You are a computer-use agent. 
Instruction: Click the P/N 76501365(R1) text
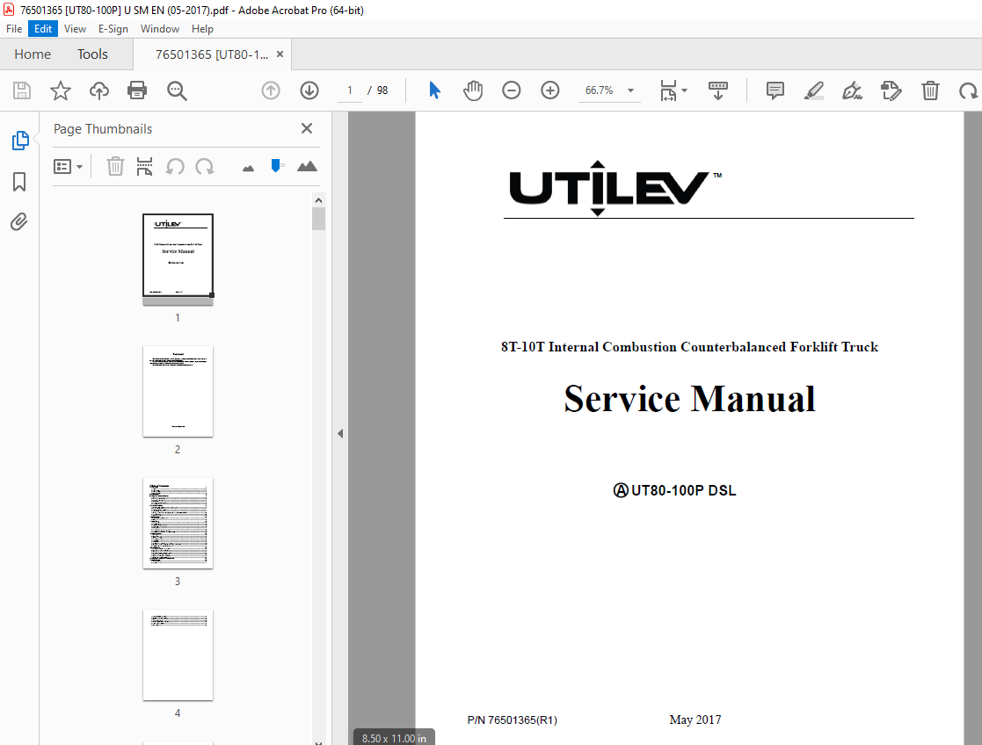pyautogui.click(x=513, y=720)
